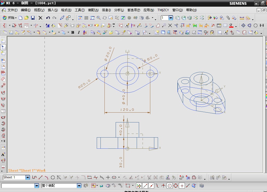Click the Zoom magnifier tool icon
Image resolution: width=267 pixels, height=192 pixels.
click(99, 18)
